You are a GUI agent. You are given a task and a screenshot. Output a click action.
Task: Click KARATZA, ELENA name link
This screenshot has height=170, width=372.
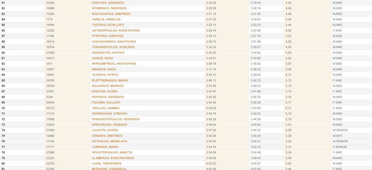tap(105, 91)
